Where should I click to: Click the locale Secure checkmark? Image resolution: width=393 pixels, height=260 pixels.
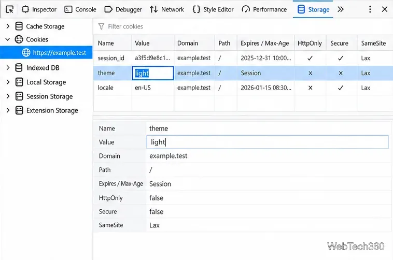340,88
